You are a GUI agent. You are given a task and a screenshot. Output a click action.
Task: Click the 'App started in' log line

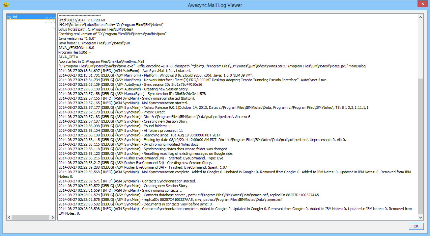(x=101, y=61)
